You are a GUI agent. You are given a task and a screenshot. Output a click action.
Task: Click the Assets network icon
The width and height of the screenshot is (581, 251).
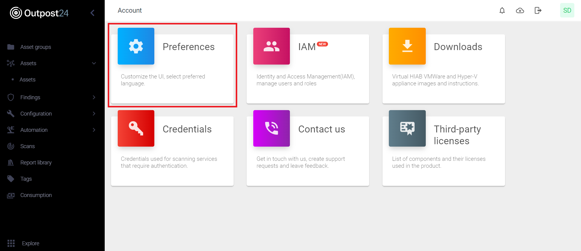[11, 63]
